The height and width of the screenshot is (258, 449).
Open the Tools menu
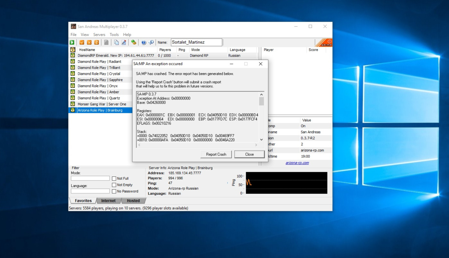[114, 35]
